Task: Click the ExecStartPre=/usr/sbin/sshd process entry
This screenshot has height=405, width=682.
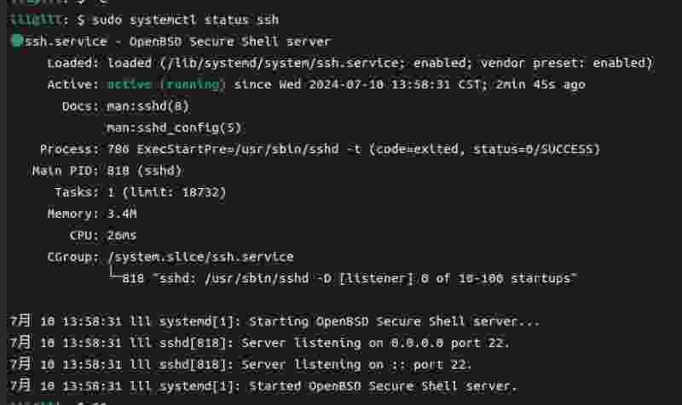Action: click(238, 150)
